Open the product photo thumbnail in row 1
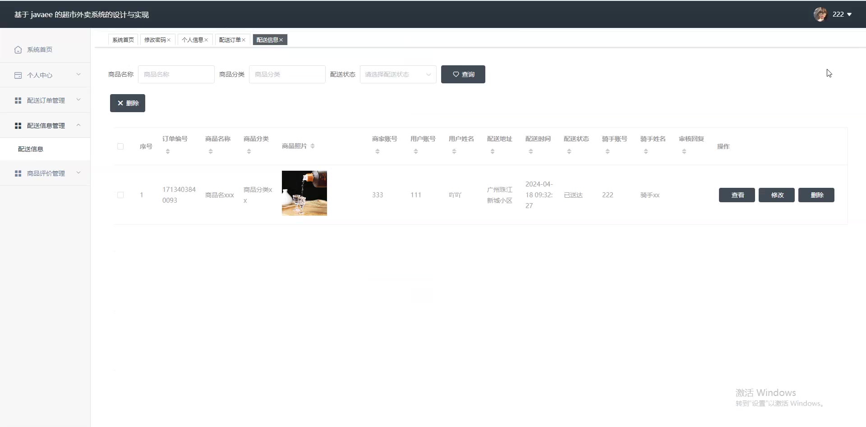The width and height of the screenshot is (866, 427). (x=304, y=193)
